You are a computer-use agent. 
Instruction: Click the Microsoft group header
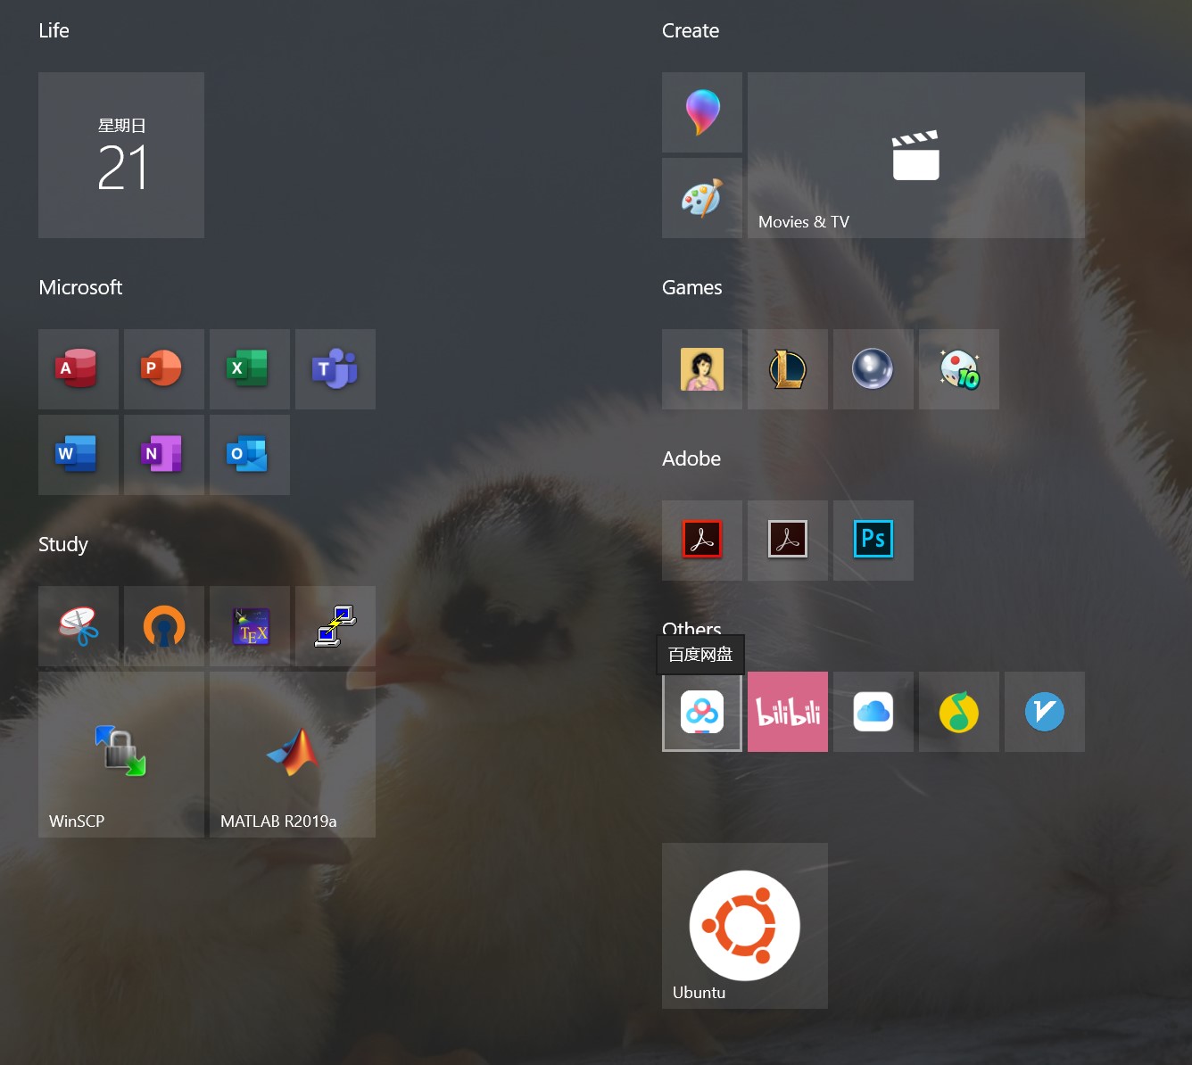[80, 287]
